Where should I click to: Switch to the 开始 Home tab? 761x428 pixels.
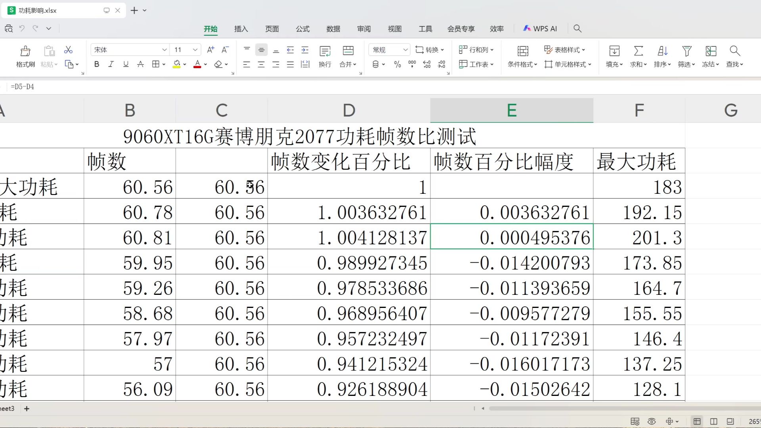(210, 29)
